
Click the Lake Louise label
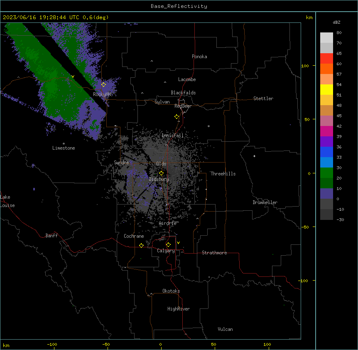[x=7, y=201]
